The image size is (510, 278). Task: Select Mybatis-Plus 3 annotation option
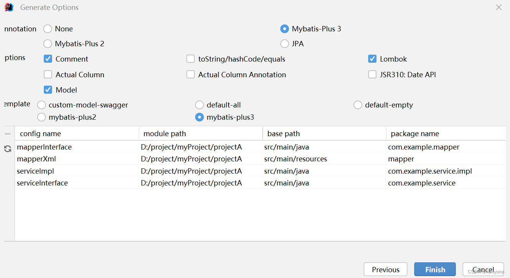coord(285,29)
